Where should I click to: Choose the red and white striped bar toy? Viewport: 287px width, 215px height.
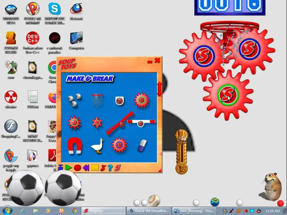click(x=141, y=123)
